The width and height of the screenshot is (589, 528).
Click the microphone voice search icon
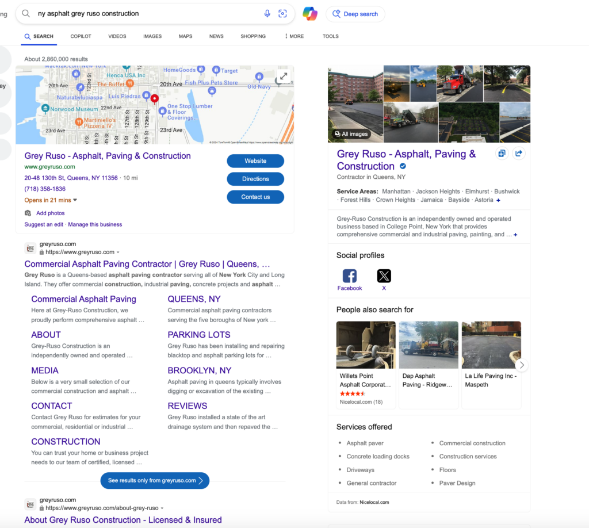(x=267, y=14)
